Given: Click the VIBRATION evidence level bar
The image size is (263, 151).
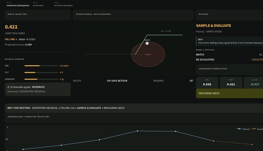Looking at the screenshot, I should [x=41, y=79].
